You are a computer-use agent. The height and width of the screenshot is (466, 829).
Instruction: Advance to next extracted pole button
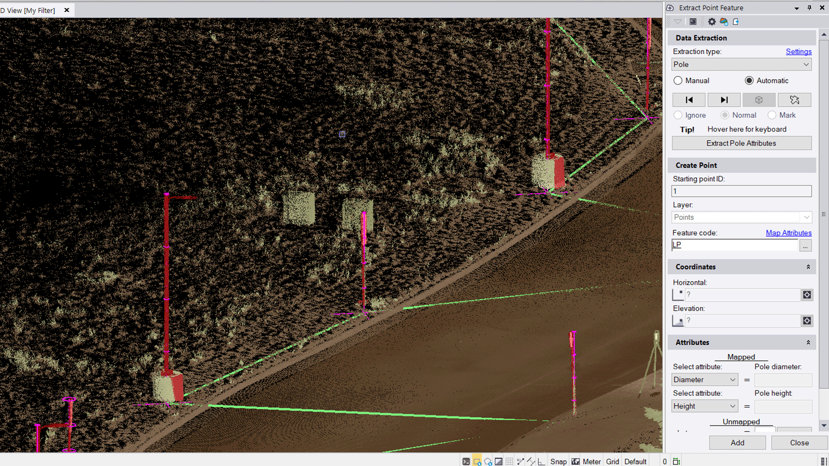(x=724, y=100)
